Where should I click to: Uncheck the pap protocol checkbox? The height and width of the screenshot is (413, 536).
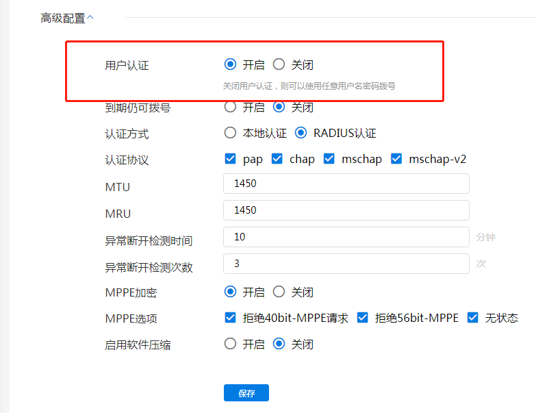click(x=231, y=159)
